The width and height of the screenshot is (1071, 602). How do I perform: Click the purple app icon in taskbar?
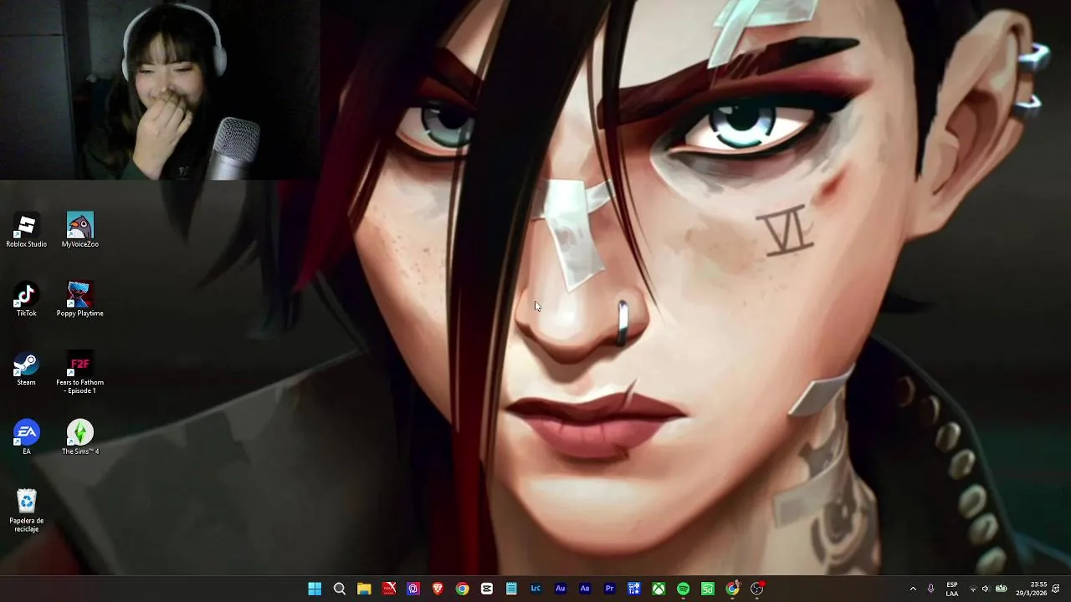tap(413, 589)
